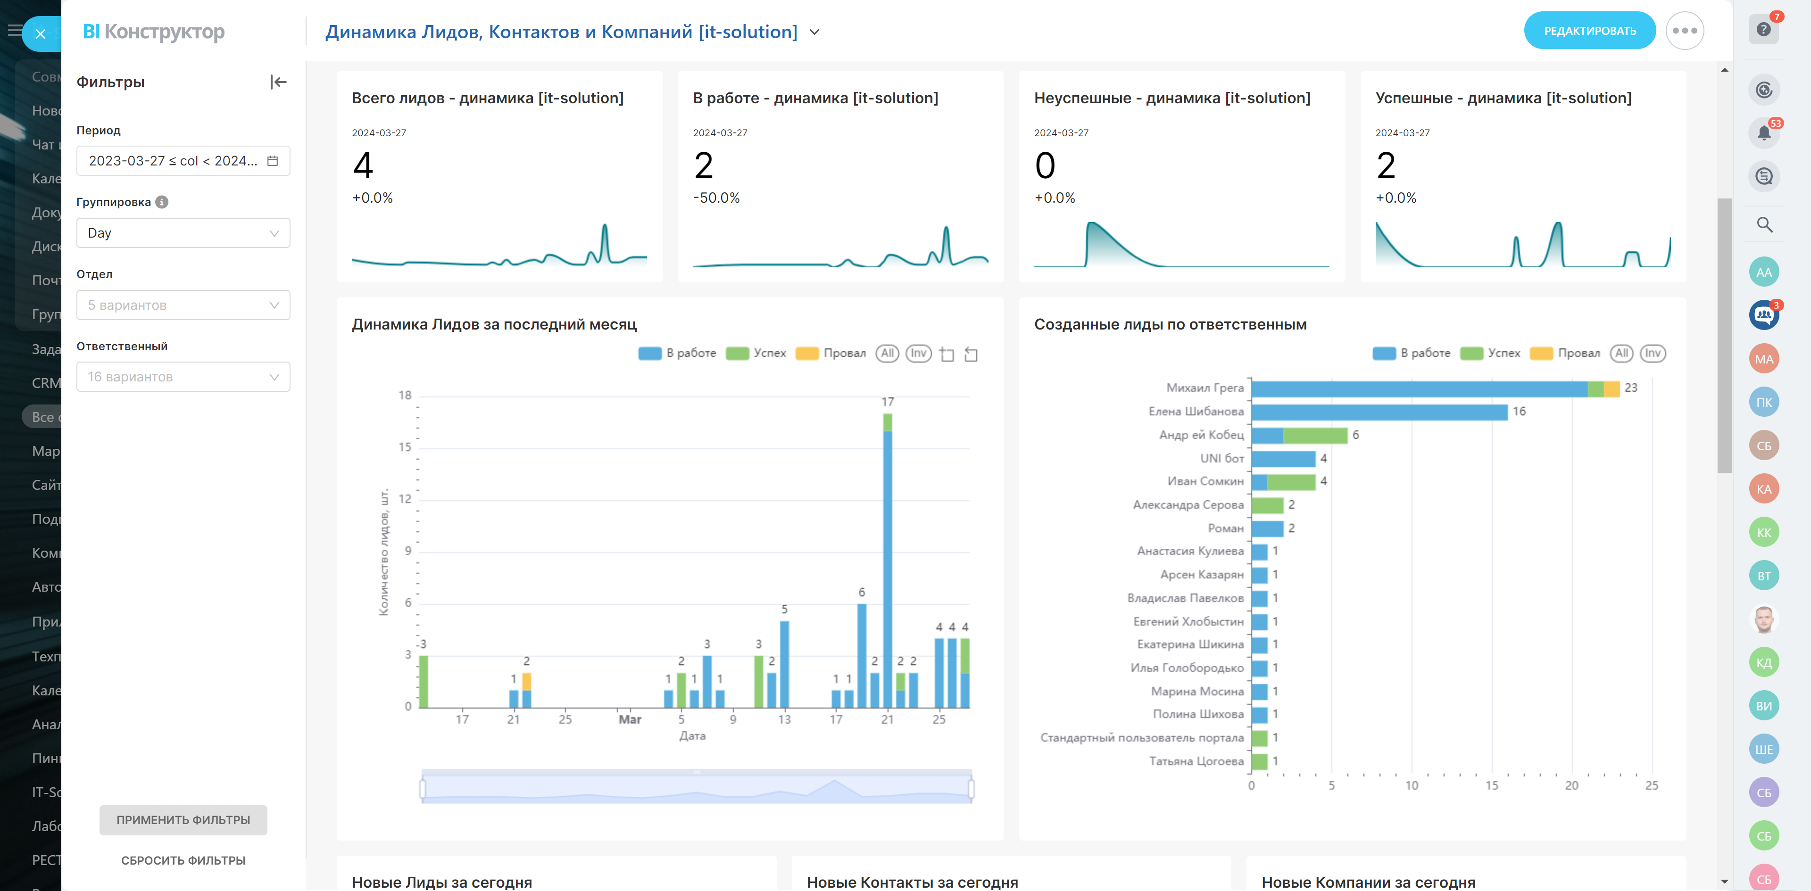Image resolution: width=1811 pixels, height=891 pixels.
Task: Click the zoom select icon in Динамика Лидов chart
Action: point(947,354)
